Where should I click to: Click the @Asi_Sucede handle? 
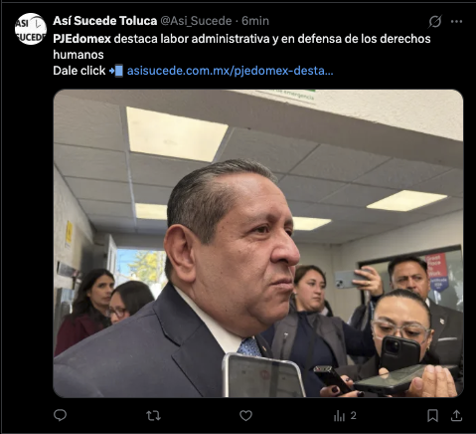(x=196, y=21)
